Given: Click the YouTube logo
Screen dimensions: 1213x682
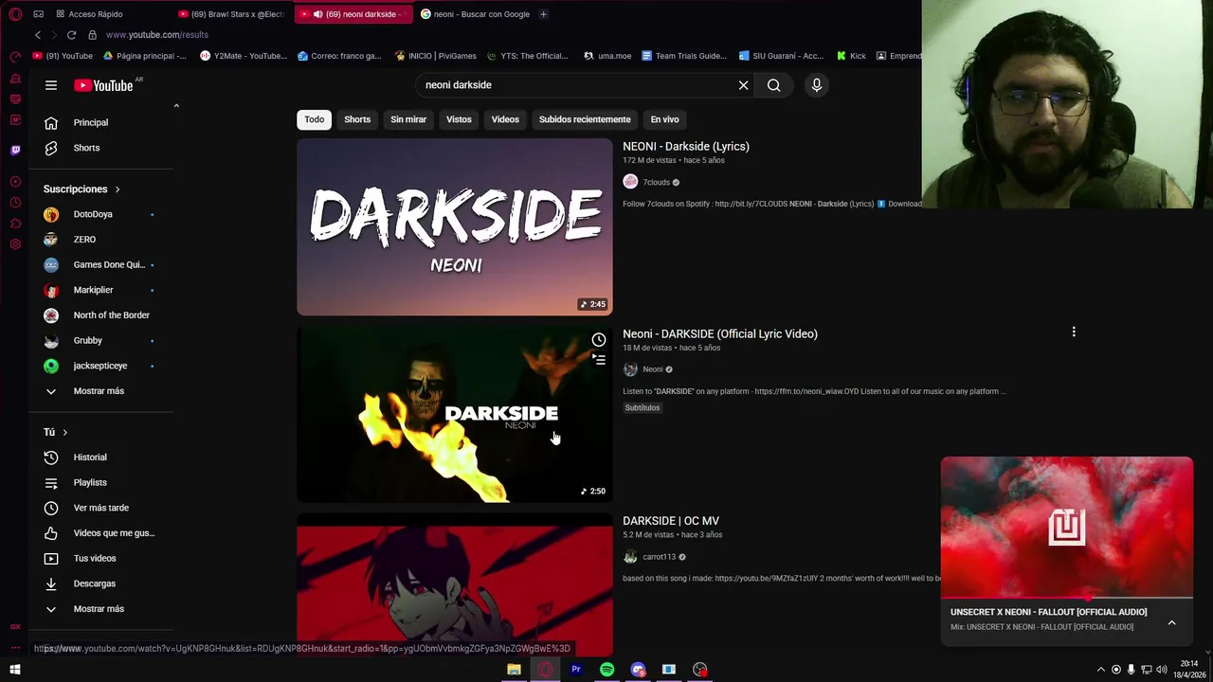Looking at the screenshot, I should click(103, 85).
